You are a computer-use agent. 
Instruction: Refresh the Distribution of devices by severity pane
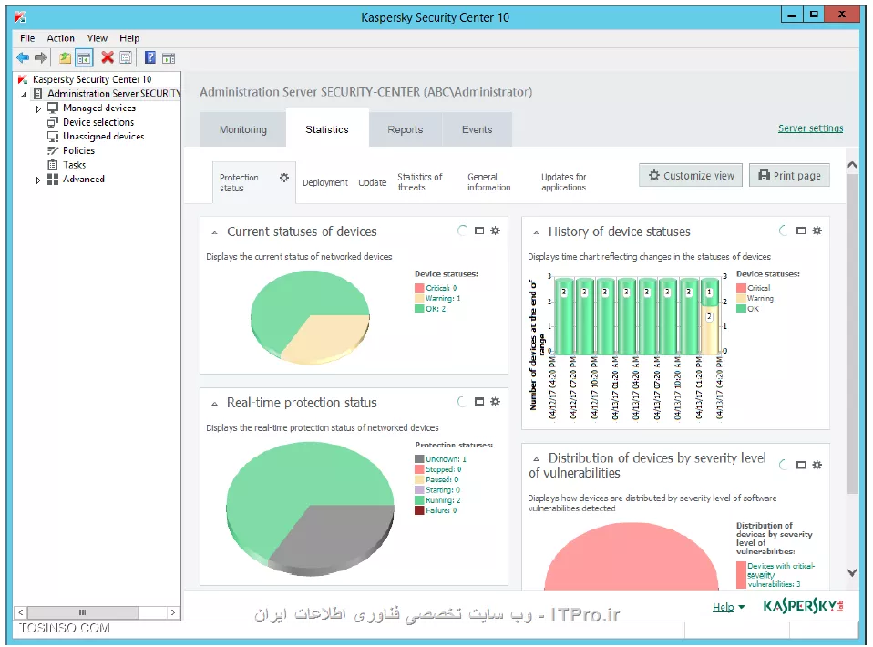784,465
